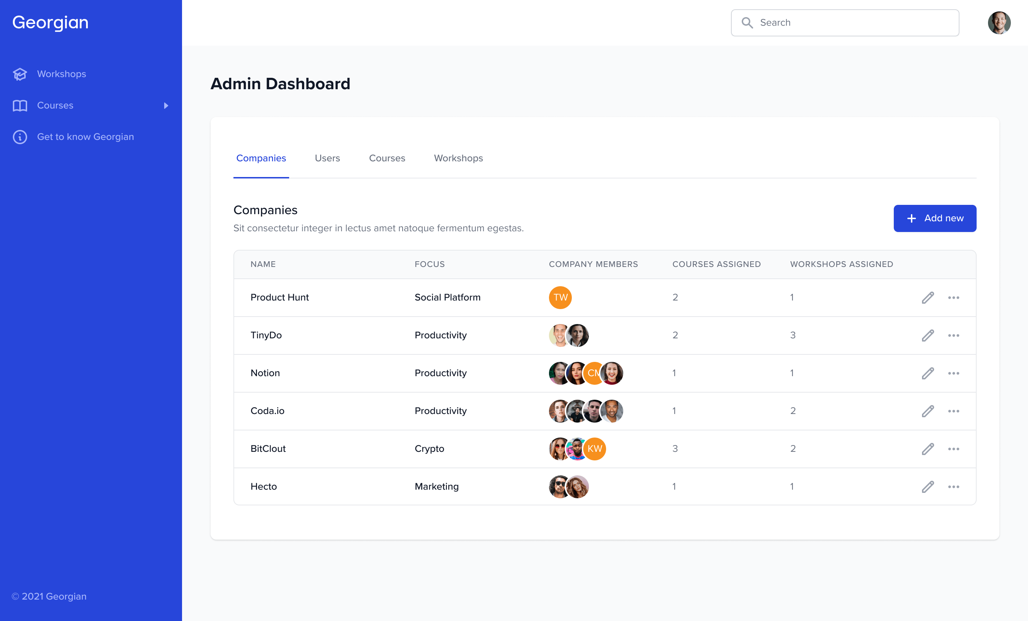The image size is (1028, 621).
Task: Click the pencil icon for BitClout
Action: pyautogui.click(x=927, y=449)
